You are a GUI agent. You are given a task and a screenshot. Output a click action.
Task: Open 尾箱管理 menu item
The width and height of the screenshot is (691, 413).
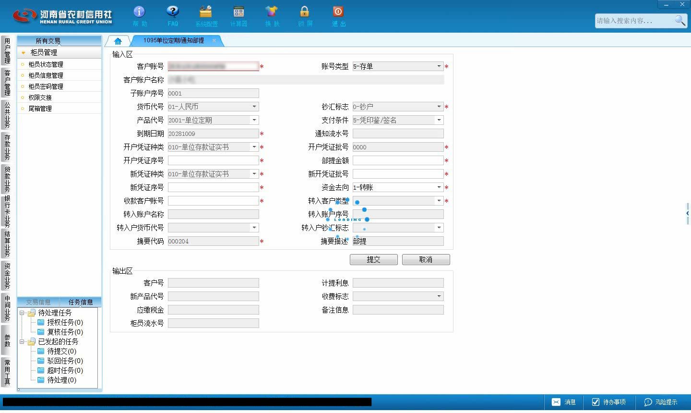tap(60, 109)
